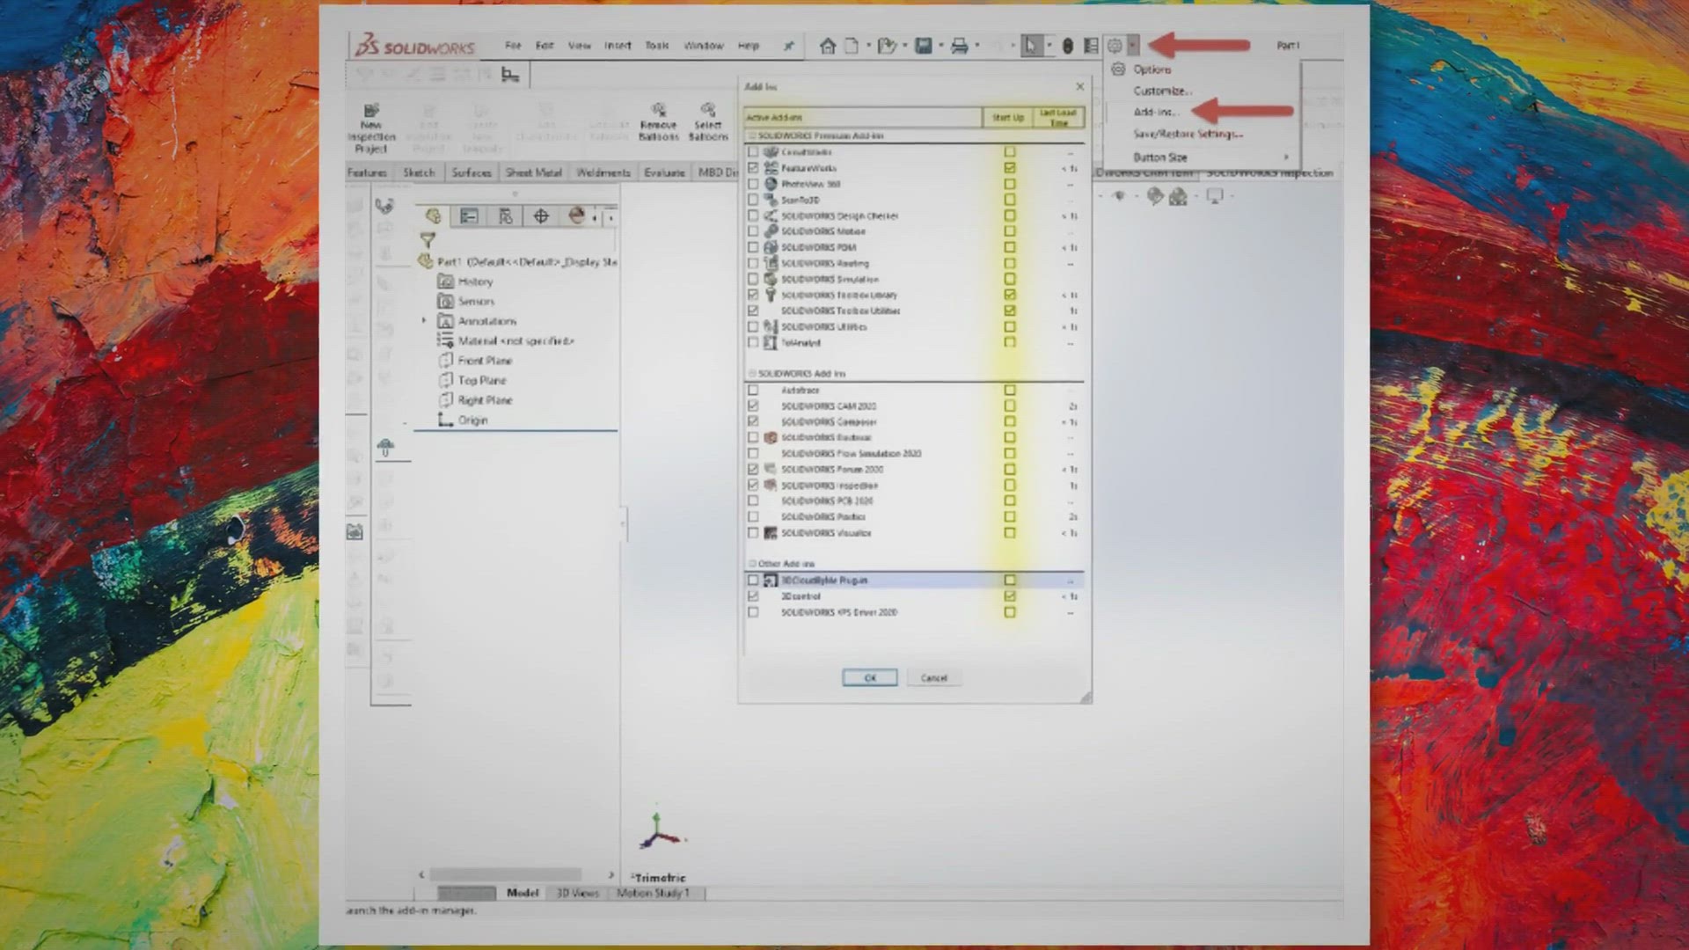Click the Open file icon
Screen dimensions: 1689x950
[886, 46]
